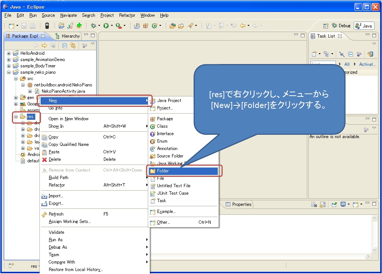Click the yellow Back navigation arrow in main toolbar

point(243,26)
